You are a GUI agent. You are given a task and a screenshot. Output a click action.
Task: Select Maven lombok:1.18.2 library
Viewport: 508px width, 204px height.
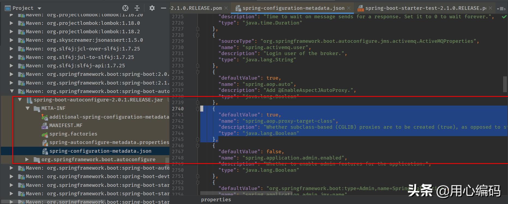[83, 32]
